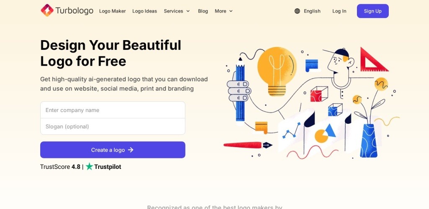Image resolution: width=429 pixels, height=209 pixels.
Task: Click the globe language icon
Action: pyautogui.click(x=297, y=11)
